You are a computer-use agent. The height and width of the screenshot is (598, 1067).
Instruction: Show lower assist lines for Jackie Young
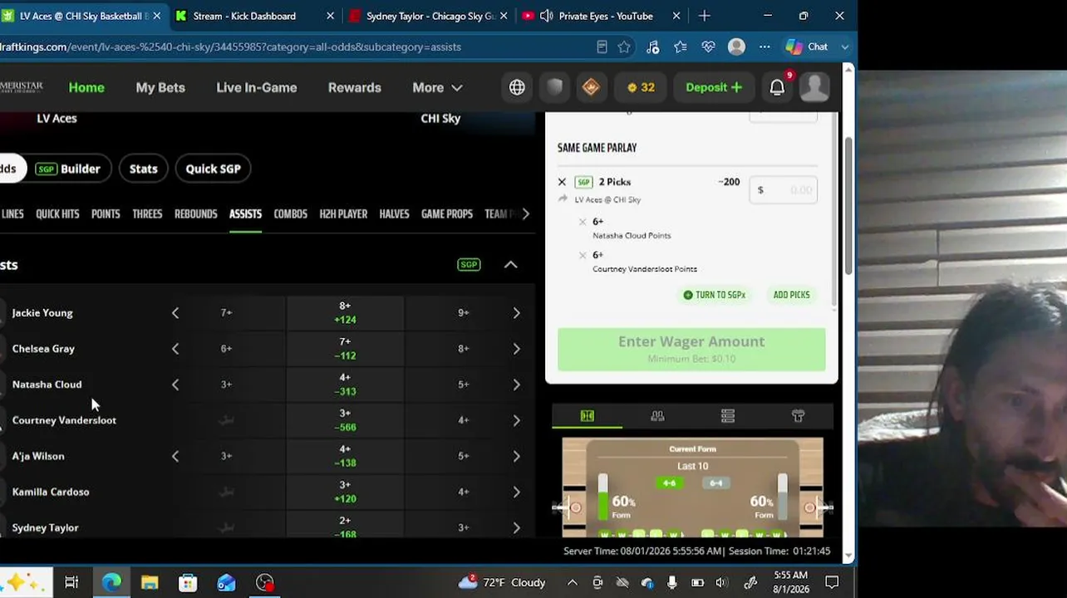[175, 312]
